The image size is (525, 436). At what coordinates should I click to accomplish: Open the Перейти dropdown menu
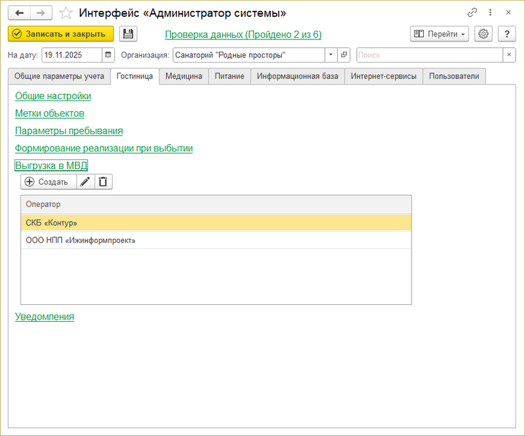[440, 34]
